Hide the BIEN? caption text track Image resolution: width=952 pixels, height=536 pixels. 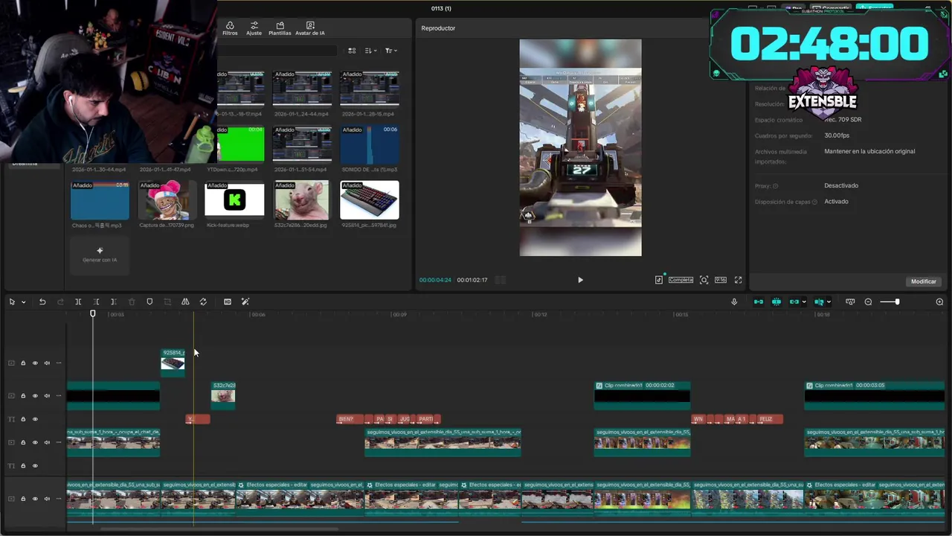[35, 419]
